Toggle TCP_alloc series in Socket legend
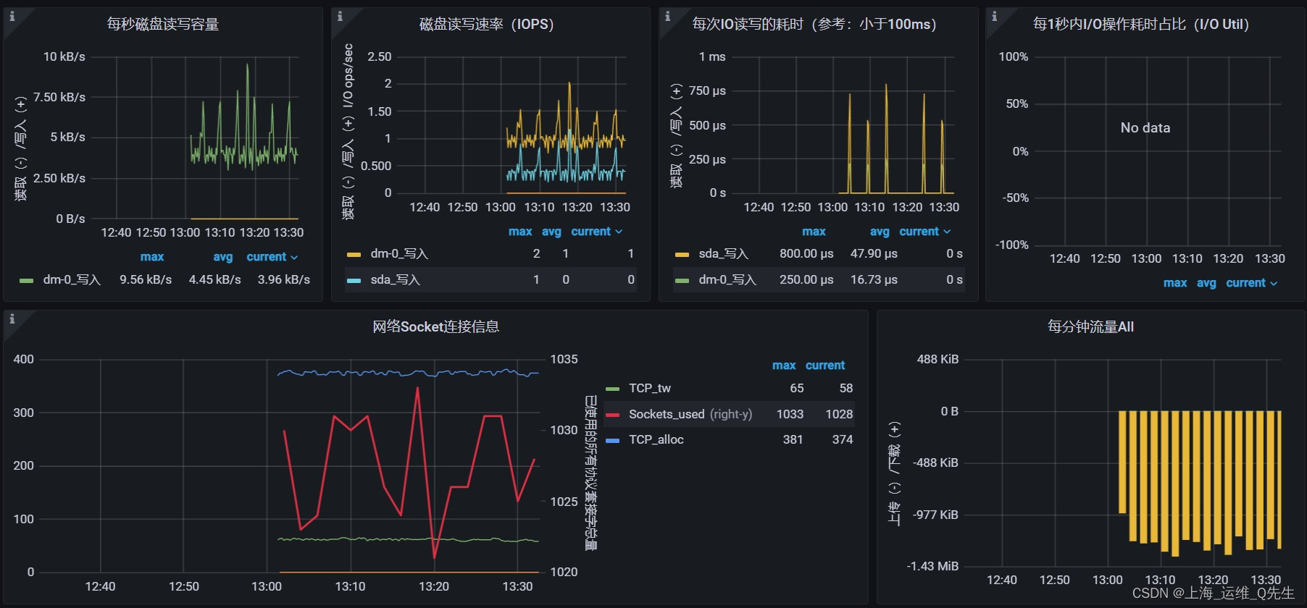The width and height of the screenshot is (1307, 608). [x=656, y=439]
